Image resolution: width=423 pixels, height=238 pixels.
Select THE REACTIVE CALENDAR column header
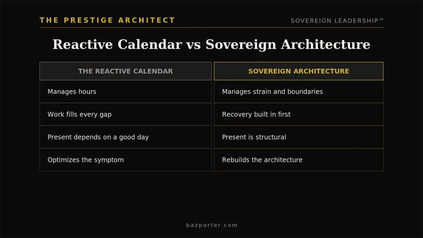(125, 71)
